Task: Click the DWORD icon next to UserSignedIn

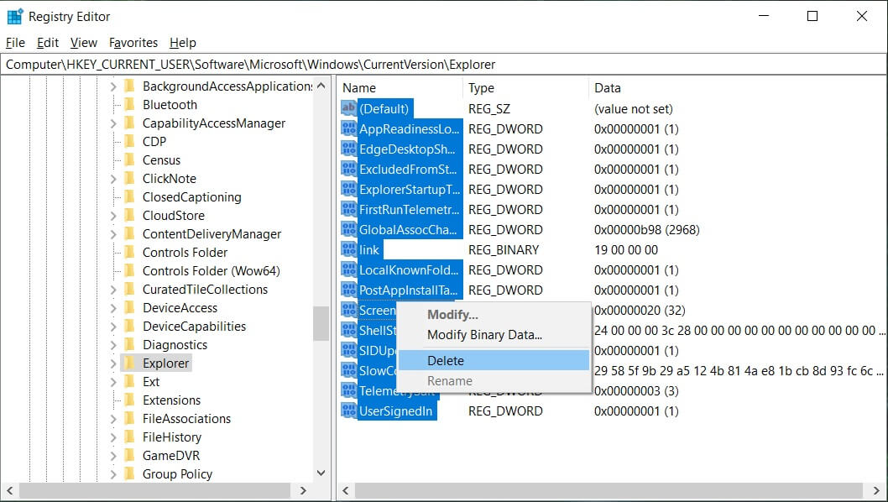Action: tap(349, 410)
